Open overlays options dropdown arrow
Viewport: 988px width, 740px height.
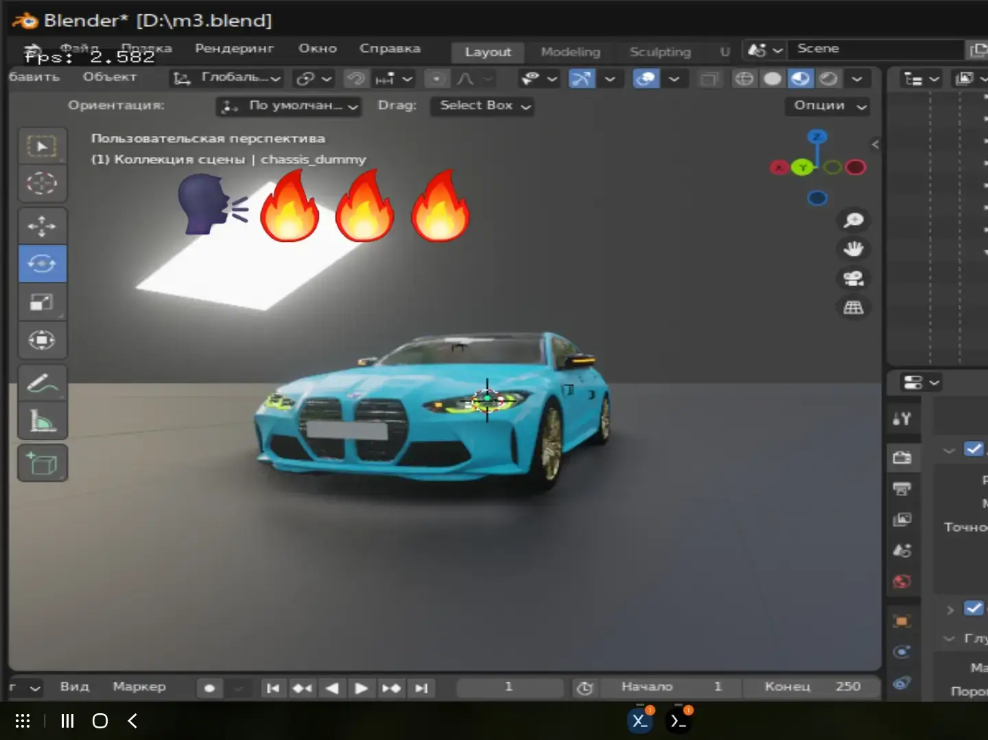[674, 79]
